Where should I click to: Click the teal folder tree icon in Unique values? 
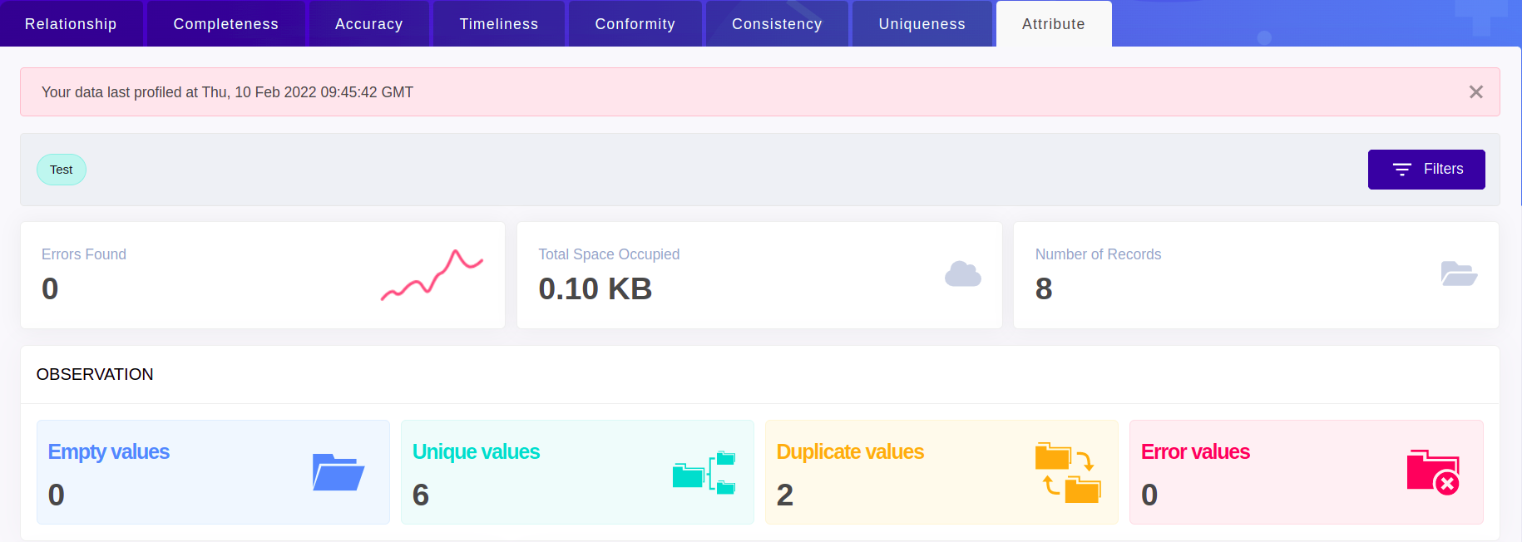point(704,472)
